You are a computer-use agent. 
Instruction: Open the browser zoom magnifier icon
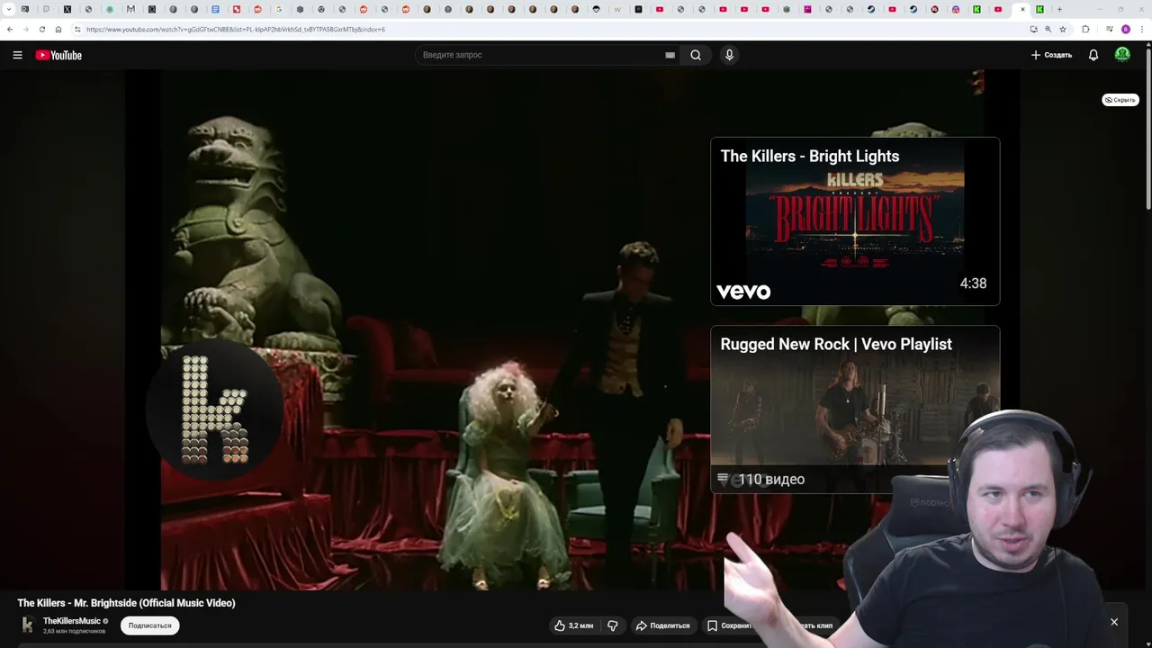tap(1048, 29)
